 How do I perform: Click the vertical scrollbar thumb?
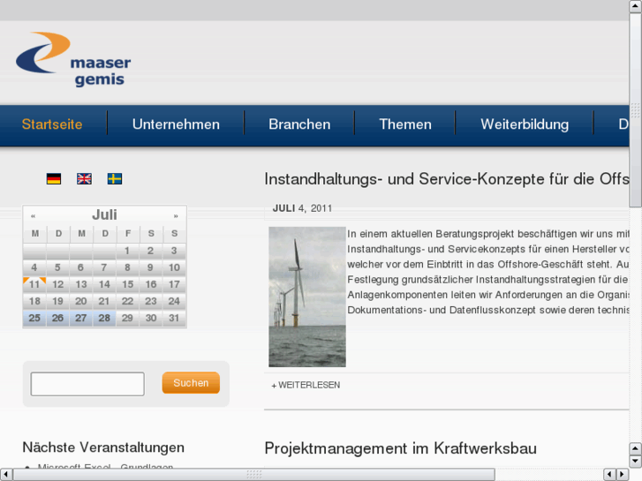[x=636, y=109]
